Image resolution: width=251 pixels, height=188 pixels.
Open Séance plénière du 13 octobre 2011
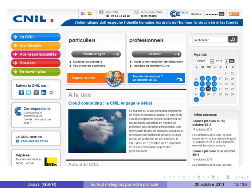(x=209, y=123)
